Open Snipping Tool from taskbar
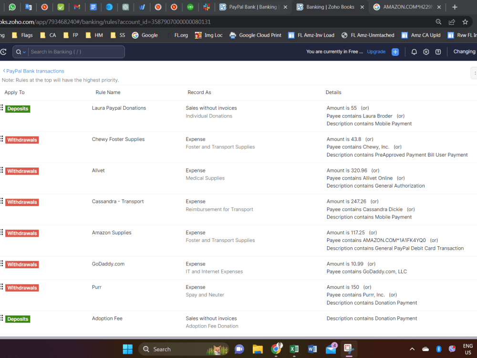 pos(349,349)
